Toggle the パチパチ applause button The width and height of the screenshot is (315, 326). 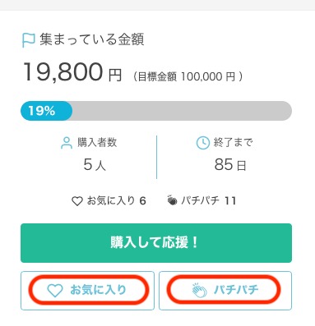(225, 291)
